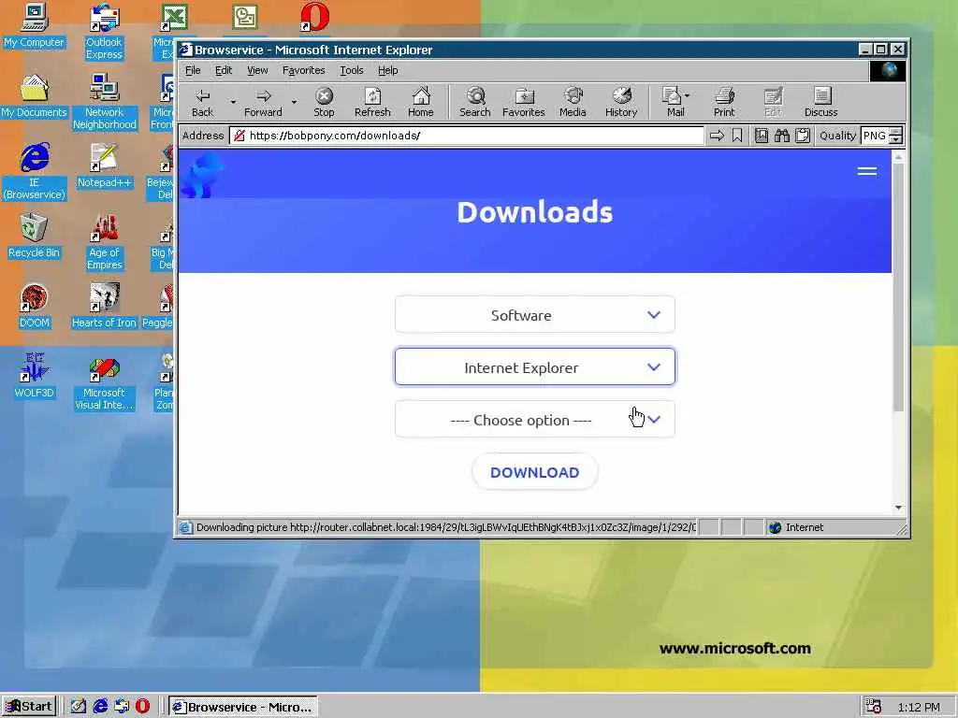Click the blue site logo in the page header
Image resolution: width=958 pixels, height=718 pixels.
203,176
